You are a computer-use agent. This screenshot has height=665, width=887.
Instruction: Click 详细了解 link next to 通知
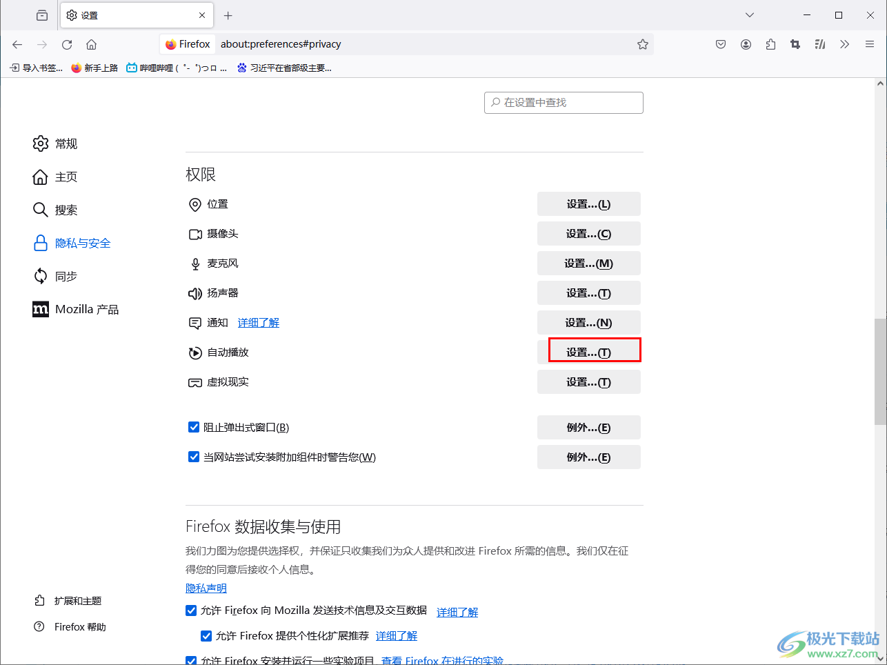[x=259, y=323]
